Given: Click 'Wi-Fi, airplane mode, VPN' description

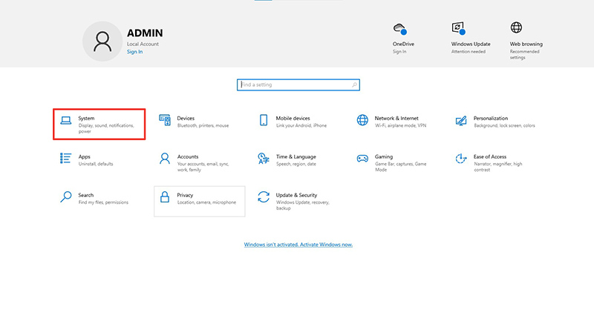Looking at the screenshot, I should [401, 125].
